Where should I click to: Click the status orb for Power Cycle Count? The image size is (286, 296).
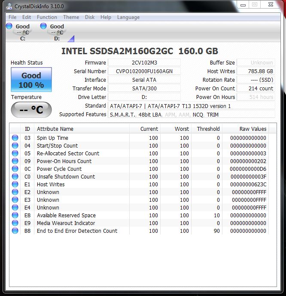tap(15, 169)
